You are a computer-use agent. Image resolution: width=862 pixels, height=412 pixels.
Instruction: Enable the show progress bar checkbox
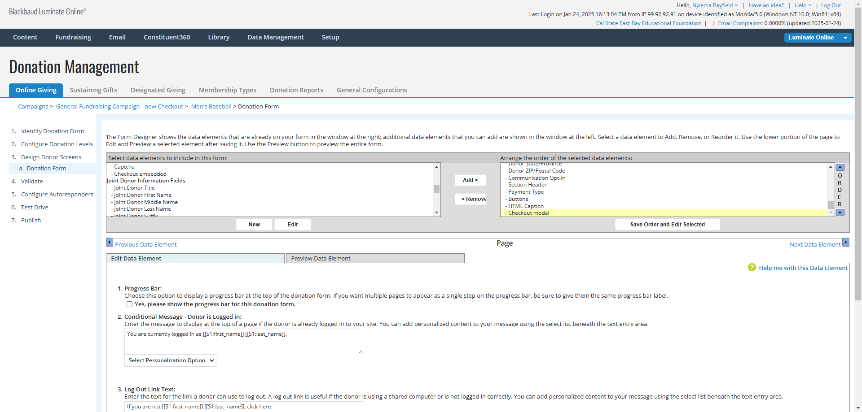tap(129, 304)
